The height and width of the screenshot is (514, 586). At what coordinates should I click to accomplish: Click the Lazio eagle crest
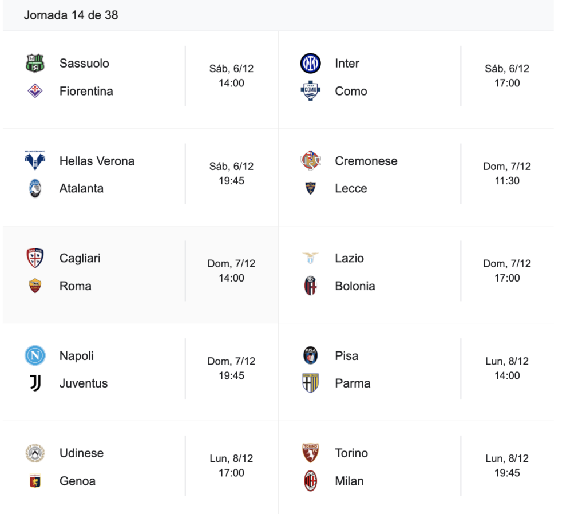coord(310,258)
